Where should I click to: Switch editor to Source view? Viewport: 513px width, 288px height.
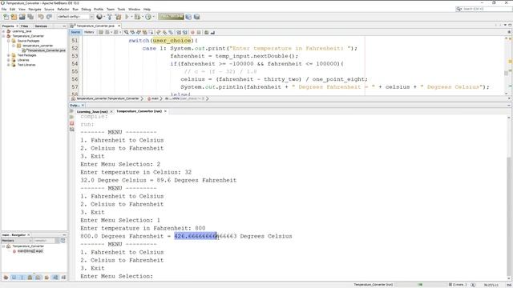click(x=75, y=32)
